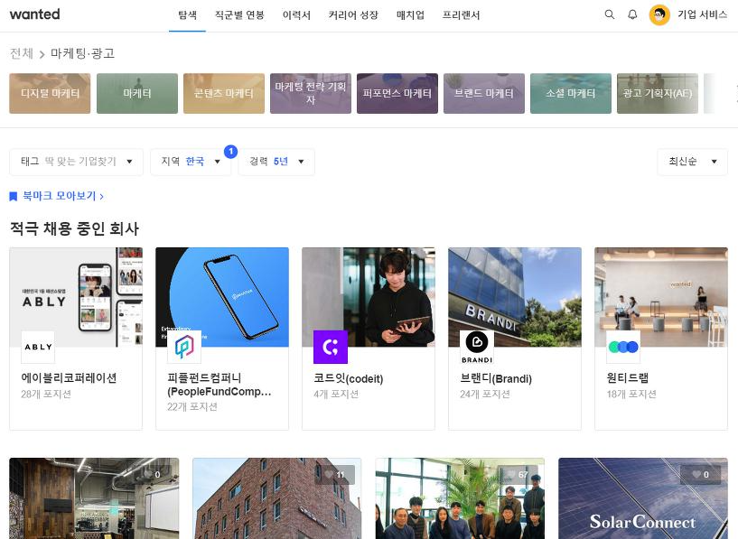Open the 브랜디(Brandi) company card
738x539 pixels.
pos(515,339)
